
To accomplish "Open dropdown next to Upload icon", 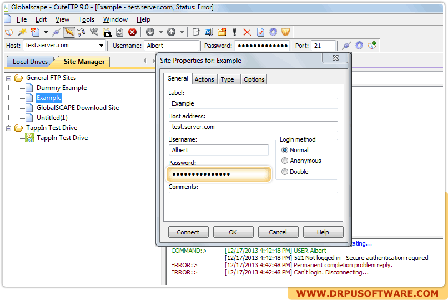I will click(x=182, y=32).
